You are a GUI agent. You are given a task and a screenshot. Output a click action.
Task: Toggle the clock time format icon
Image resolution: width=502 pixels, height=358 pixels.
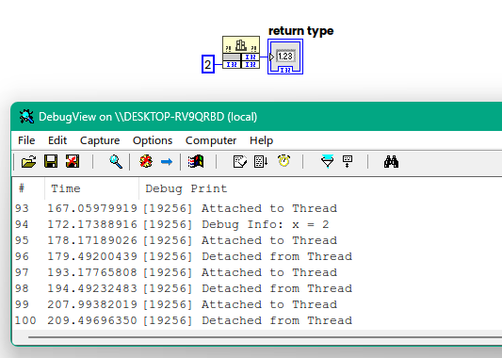pos(284,161)
